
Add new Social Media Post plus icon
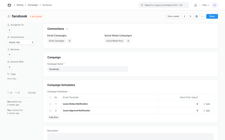coord(128,41)
